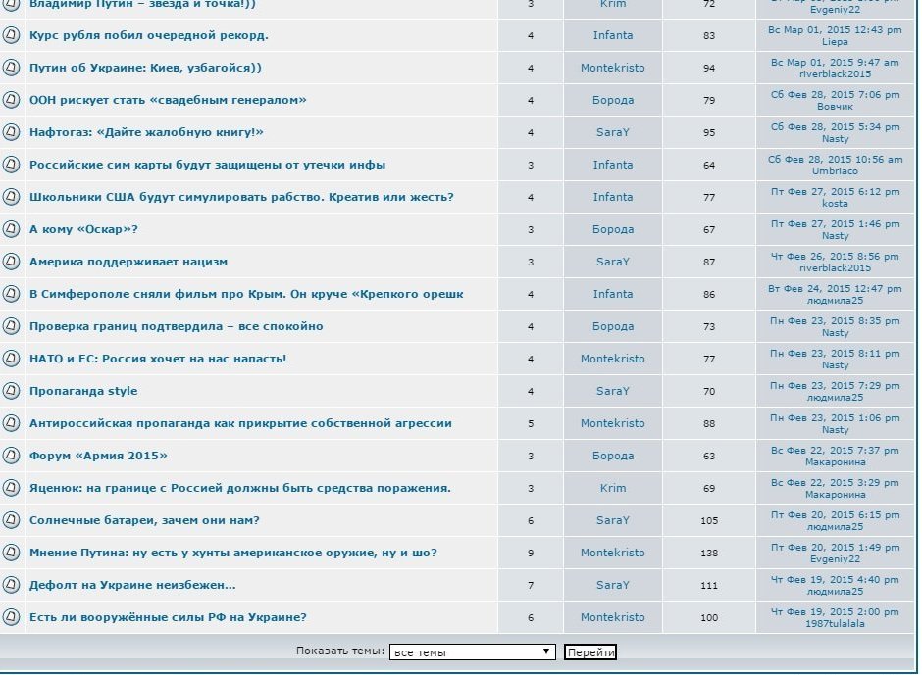Click topic icon beside «Есть ли вооружённые силы РФ»
This screenshot has width=922, height=675.
tap(11, 617)
